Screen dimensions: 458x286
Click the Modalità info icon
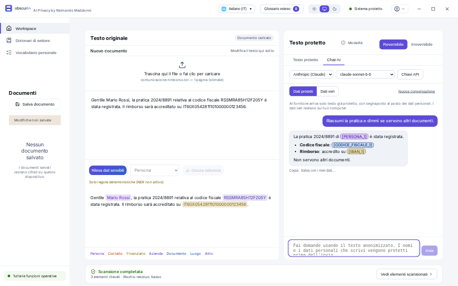[x=343, y=43]
